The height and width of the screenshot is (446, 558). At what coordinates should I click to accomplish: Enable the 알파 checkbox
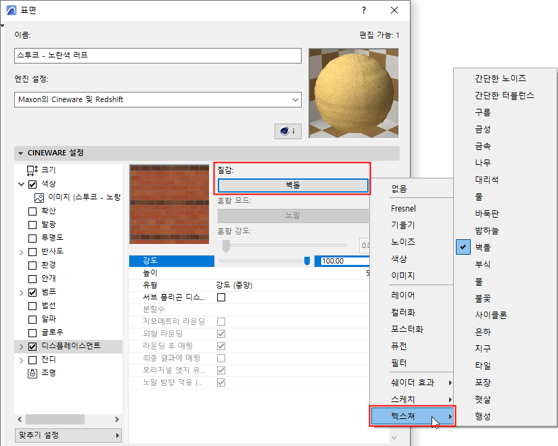pos(32,320)
